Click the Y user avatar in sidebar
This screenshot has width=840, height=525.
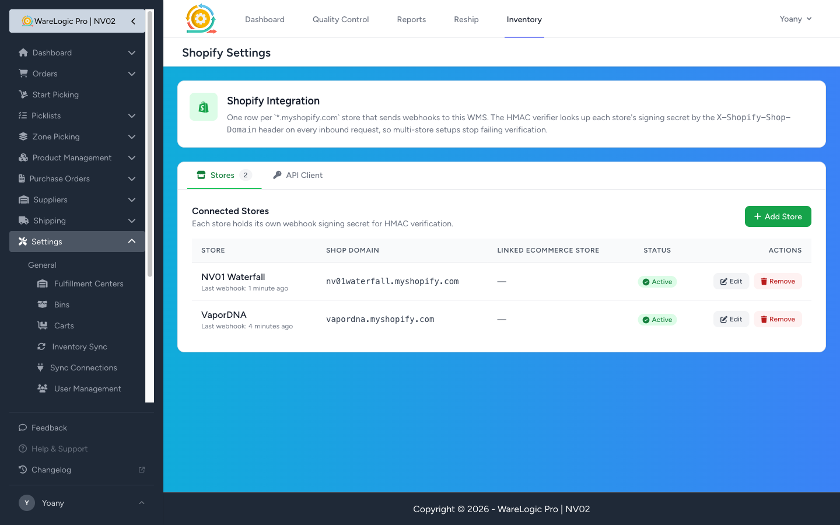tap(27, 503)
